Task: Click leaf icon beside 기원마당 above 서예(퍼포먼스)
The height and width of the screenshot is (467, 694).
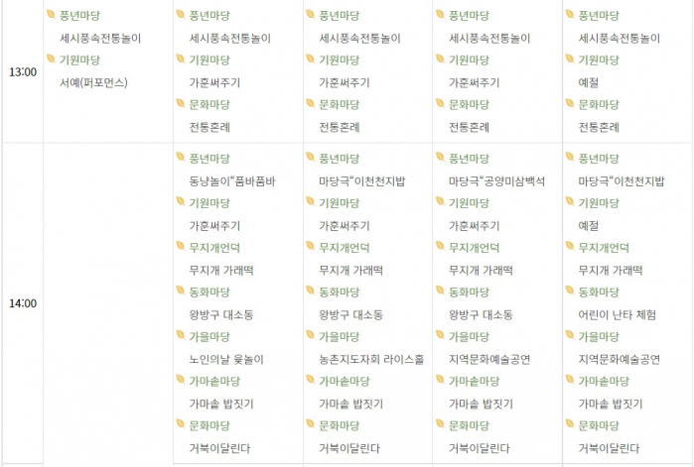Action: click(x=51, y=59)
